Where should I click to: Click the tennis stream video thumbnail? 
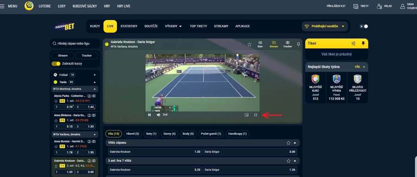click(202, 83)
